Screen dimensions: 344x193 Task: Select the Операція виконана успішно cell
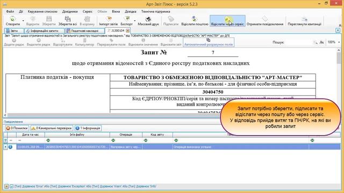pyautogui.click(x=240, y=147)
